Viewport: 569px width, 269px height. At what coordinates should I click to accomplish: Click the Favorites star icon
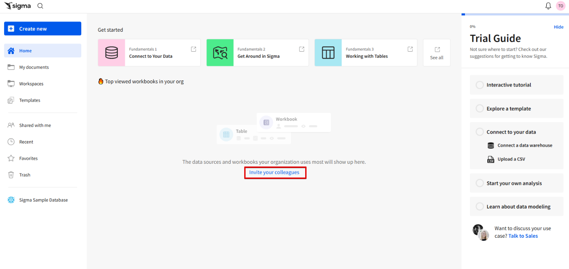pos(11,158)
